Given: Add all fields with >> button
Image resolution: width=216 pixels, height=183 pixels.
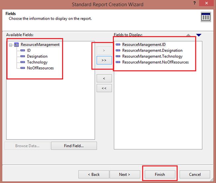Looking at the screenshot, I should pos(104,60).
